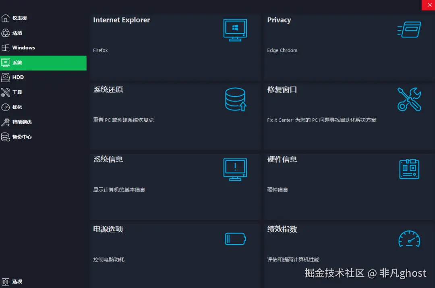435x288 pixels.
Task: Open the 系统信息 monitor icon
Action: tap(235, 169)
